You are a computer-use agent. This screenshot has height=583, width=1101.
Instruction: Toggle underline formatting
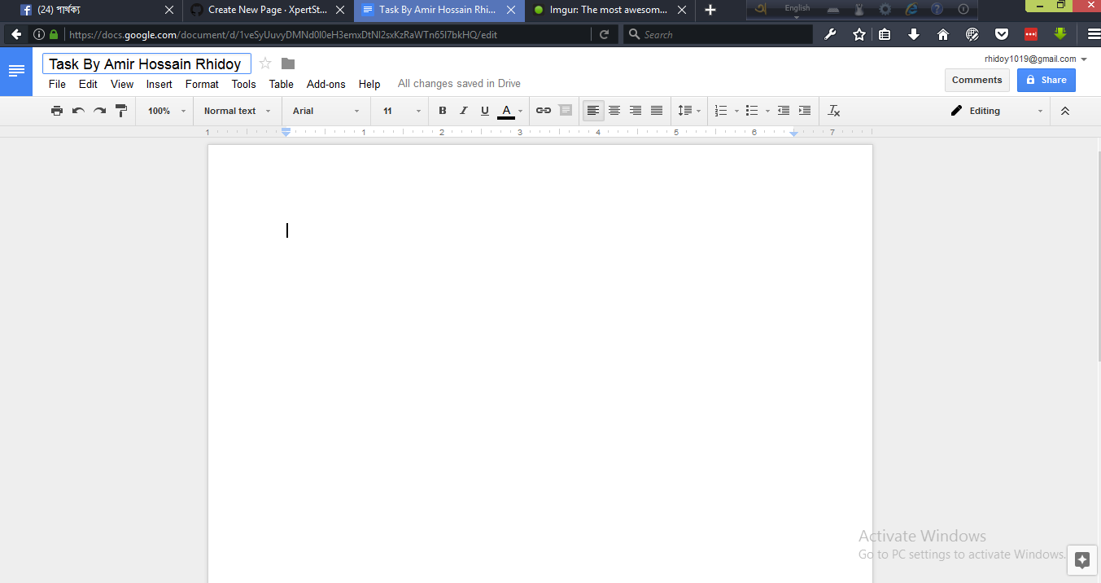(x=485, y=111)
